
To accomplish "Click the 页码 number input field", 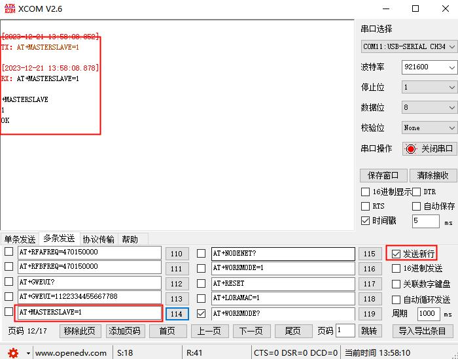I will [345, 331].
